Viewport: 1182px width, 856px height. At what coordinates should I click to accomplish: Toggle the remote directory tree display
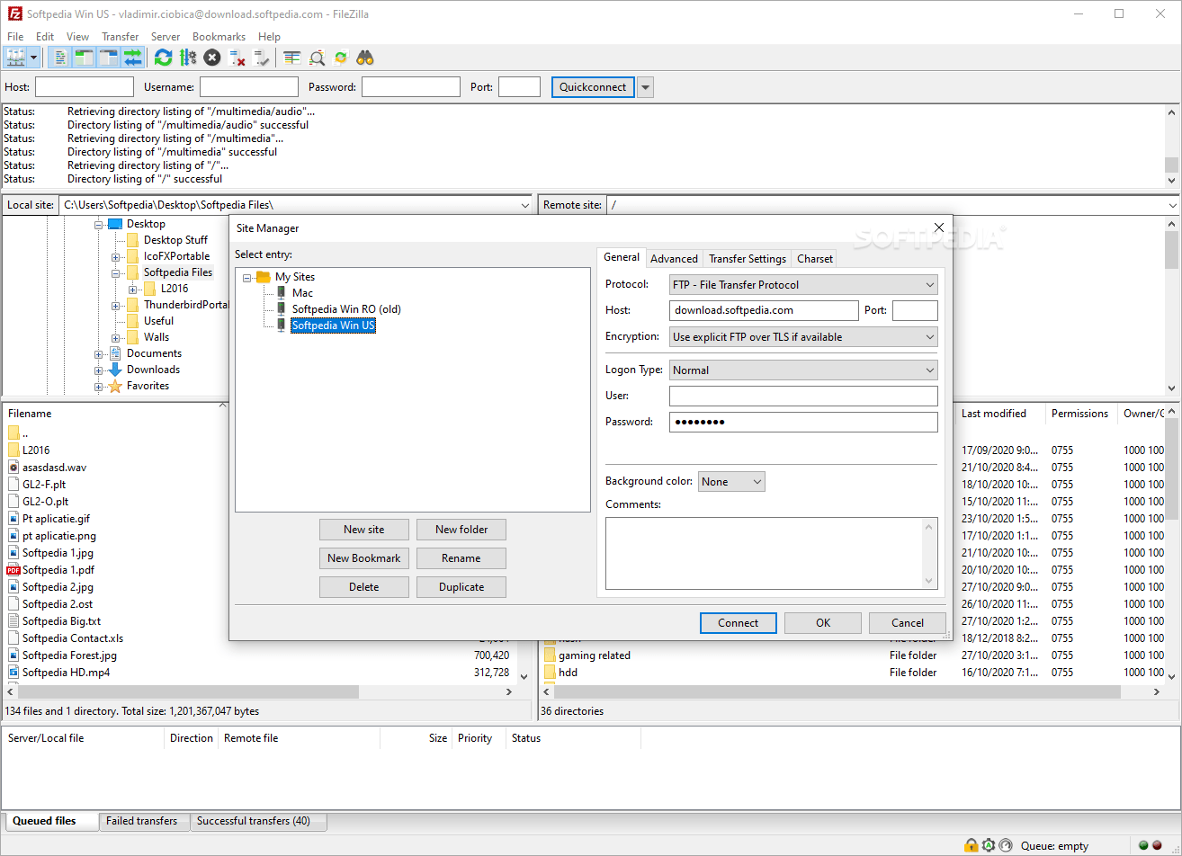coord(109,58)
